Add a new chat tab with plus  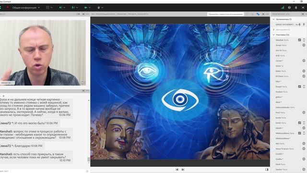point(3,96)
